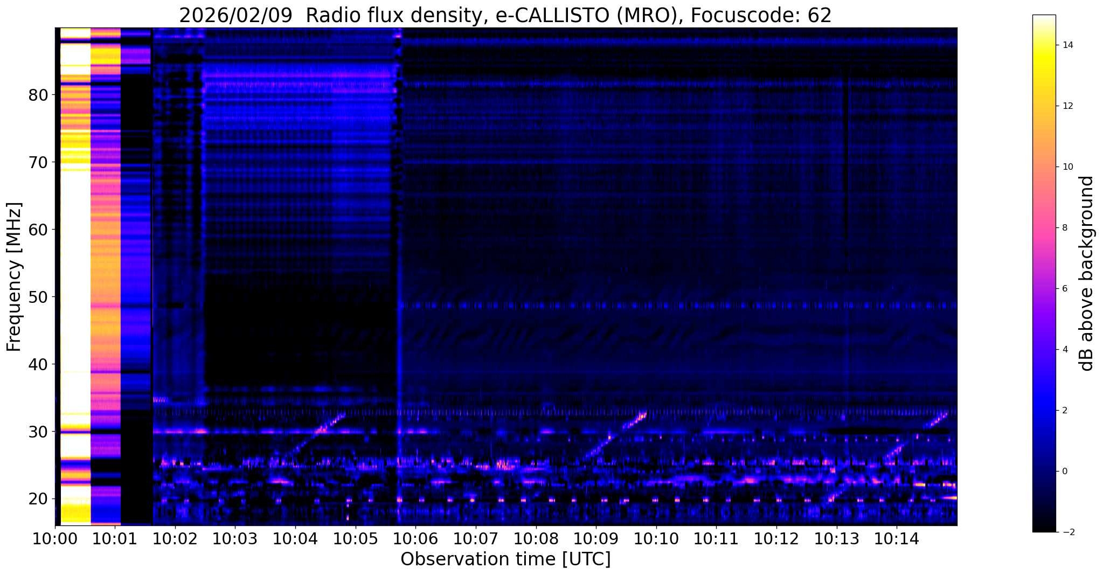Click the plot title text at top
1103x575 pixels.
click(x=505, y=16)
